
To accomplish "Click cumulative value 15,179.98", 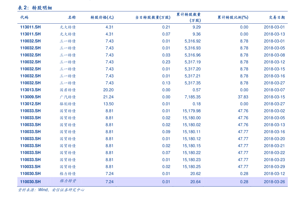I will click(x=191, y=111).
